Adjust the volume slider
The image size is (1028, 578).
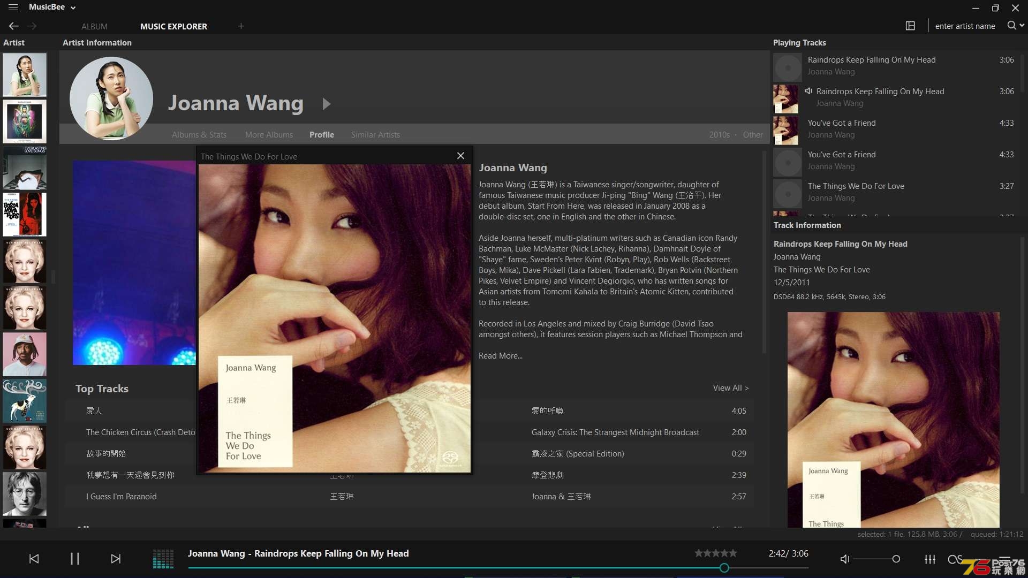[877, 559]
